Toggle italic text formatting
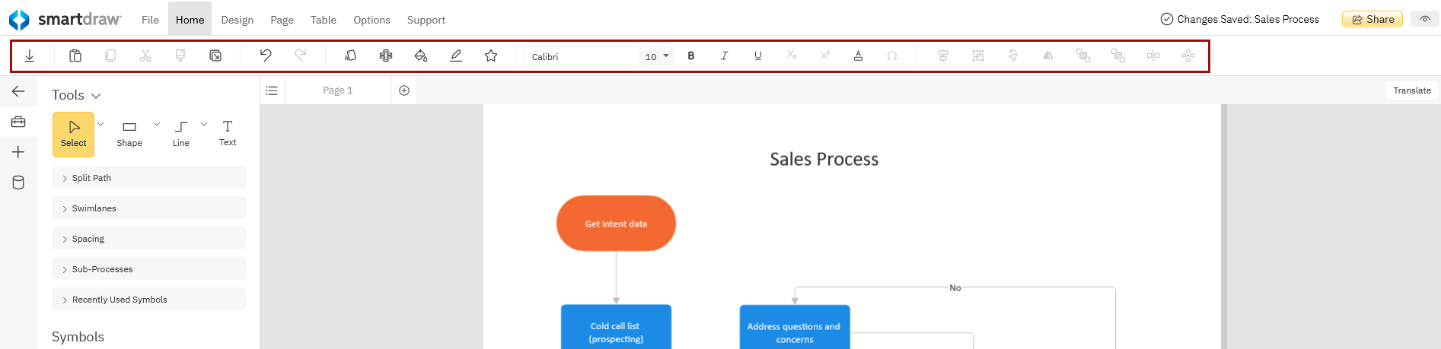Viewport: 1441px width, 349px height. (724, 56)
